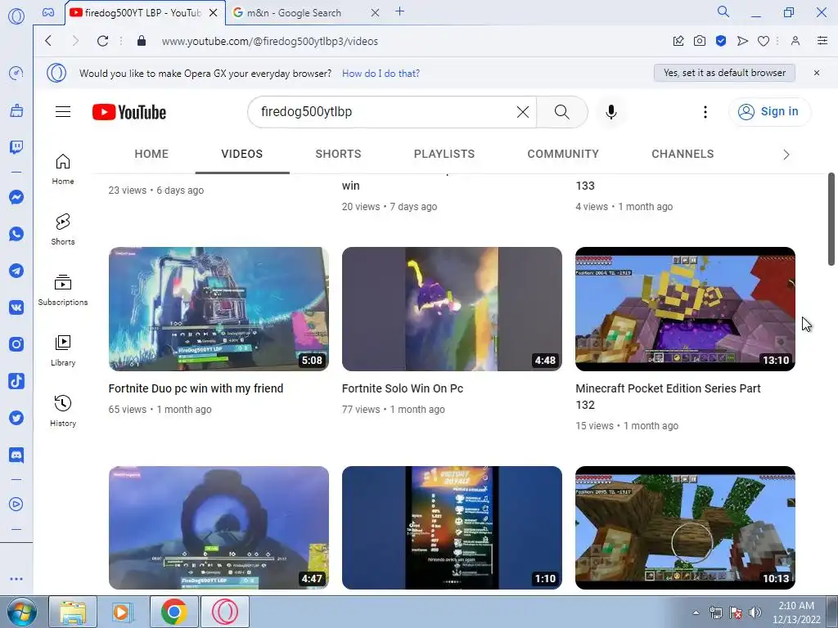The width and height of the screenshot is (838, 628).
Task: Open WhatsApp in Opera sidebar
Action: point(16,234)
